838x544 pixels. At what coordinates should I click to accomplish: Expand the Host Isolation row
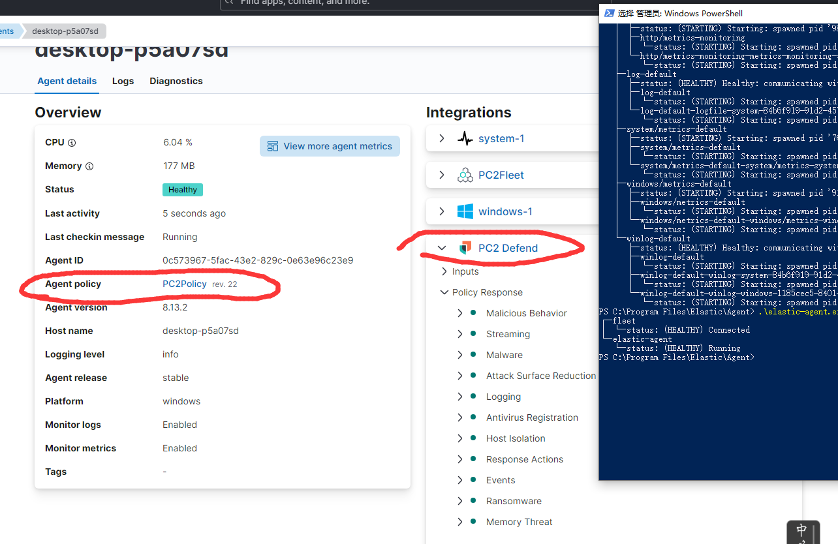[460, 438]
